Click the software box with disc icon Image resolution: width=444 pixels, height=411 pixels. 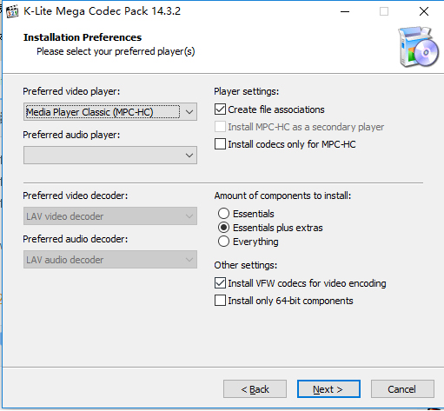pos(418,47)
